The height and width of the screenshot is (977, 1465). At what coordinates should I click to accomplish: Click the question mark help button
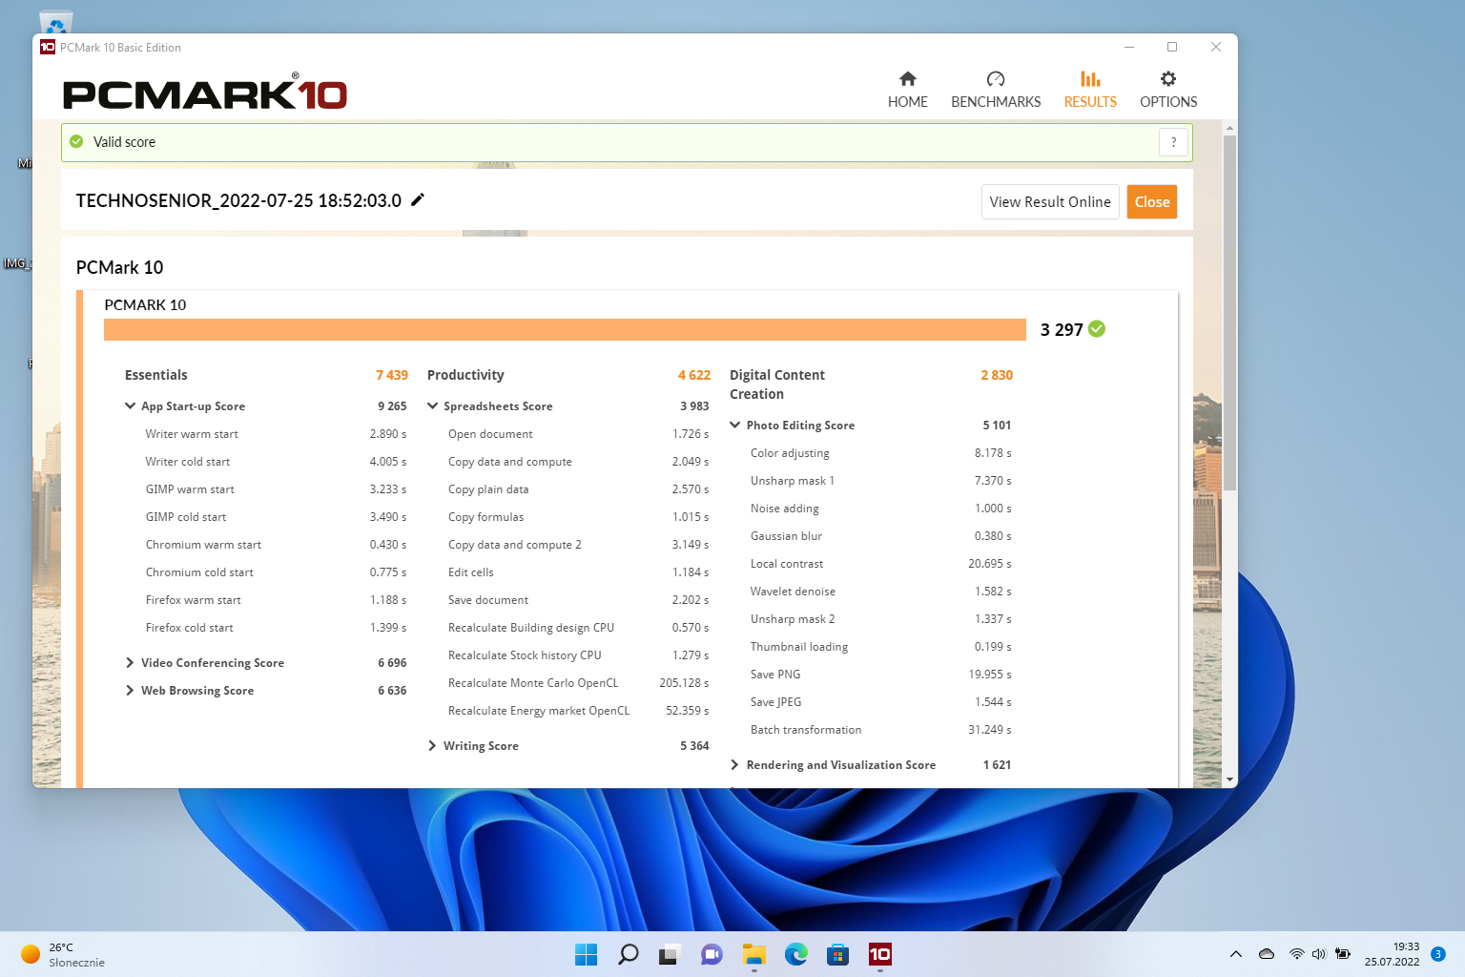coord(1173,142)
